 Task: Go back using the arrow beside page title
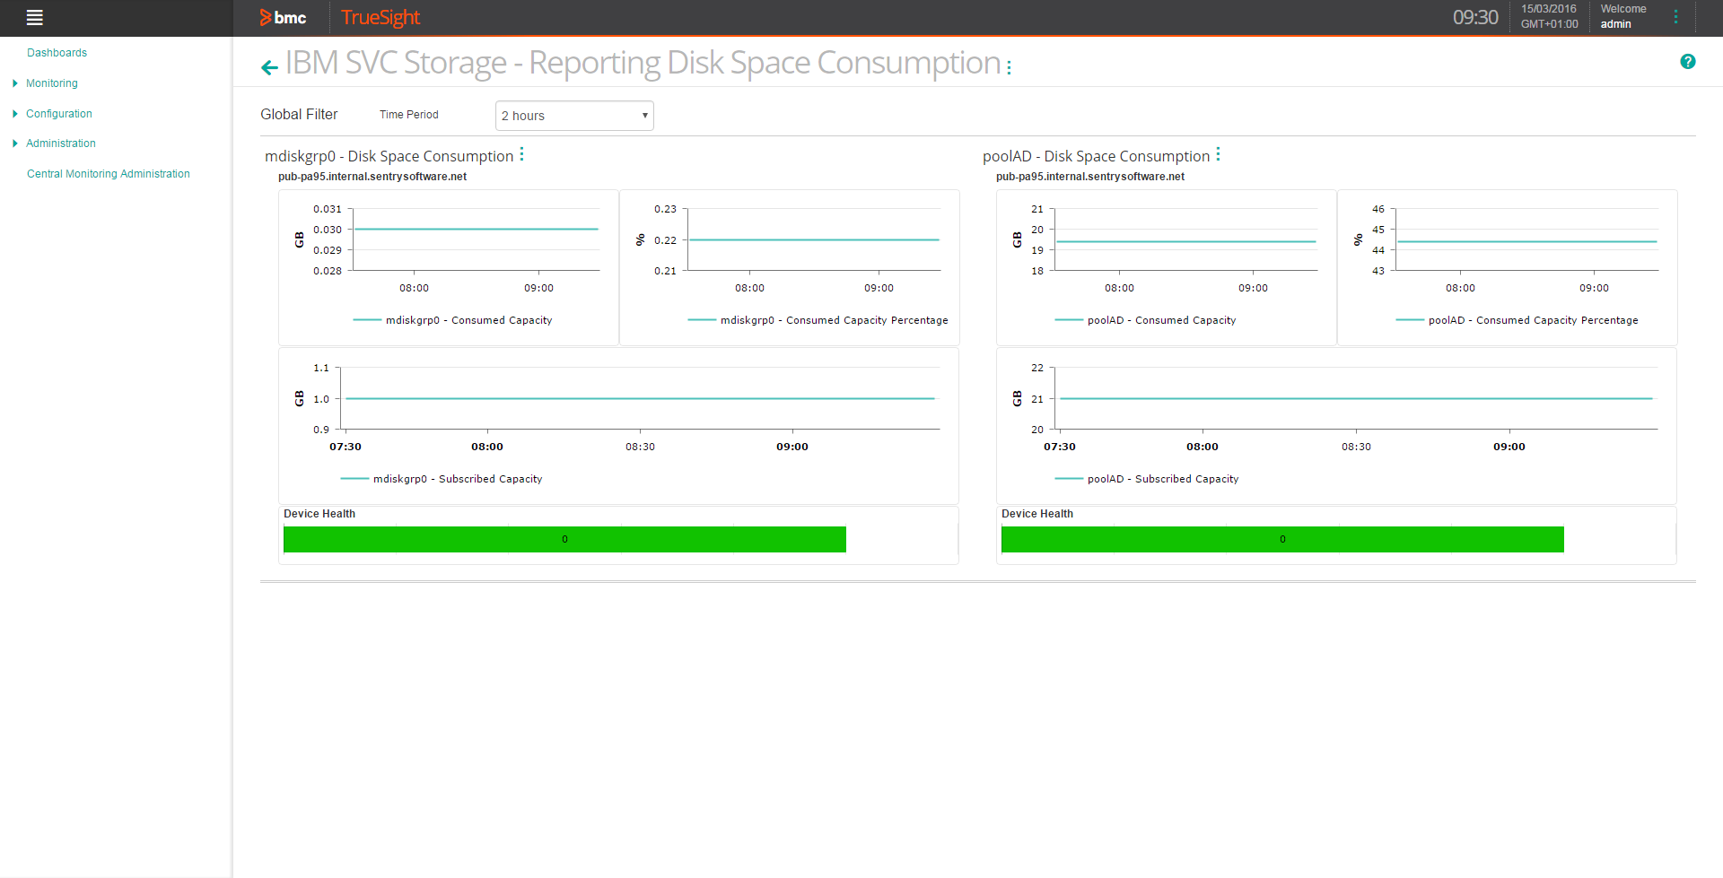[x=269, y=66]
